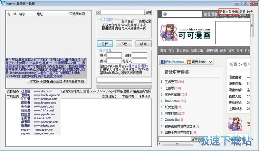Screen dimensions: 259x151
Task: Open 下载设置 download settings
Action: tap(128, 97)
